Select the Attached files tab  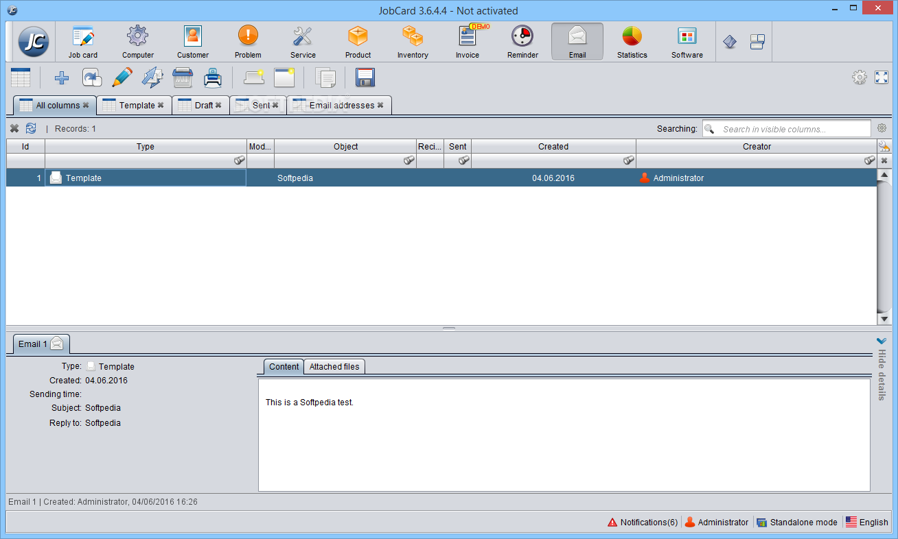[334, 367]
